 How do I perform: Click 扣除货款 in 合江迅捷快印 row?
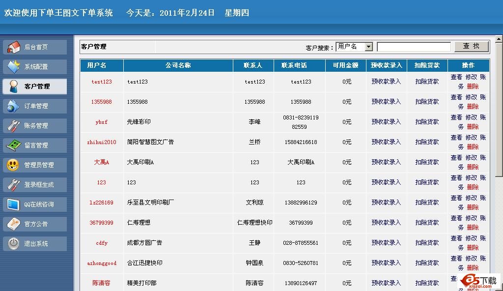[x=427, y=262]
